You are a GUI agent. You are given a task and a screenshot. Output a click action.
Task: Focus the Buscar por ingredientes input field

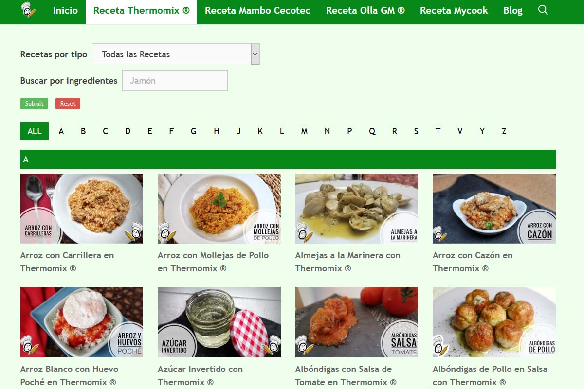pos(175,80)
